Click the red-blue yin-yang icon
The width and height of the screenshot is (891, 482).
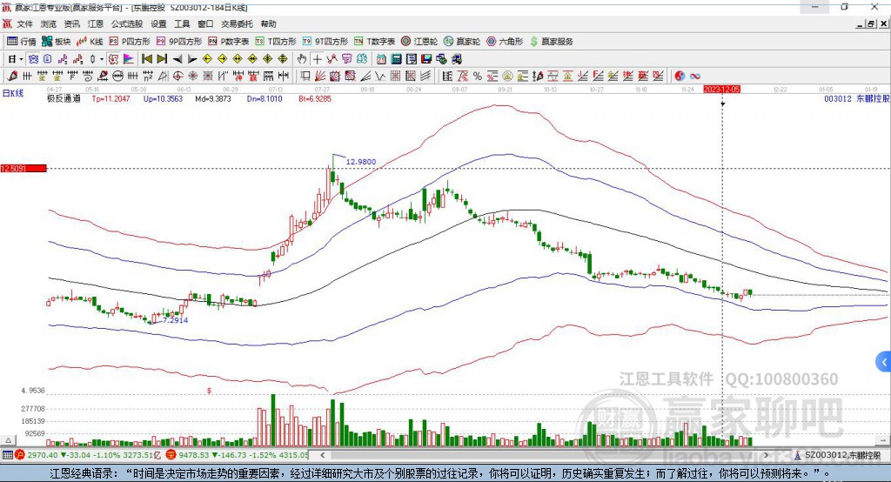680,77
